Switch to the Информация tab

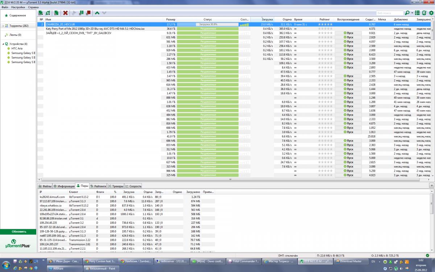coord(64,186)
